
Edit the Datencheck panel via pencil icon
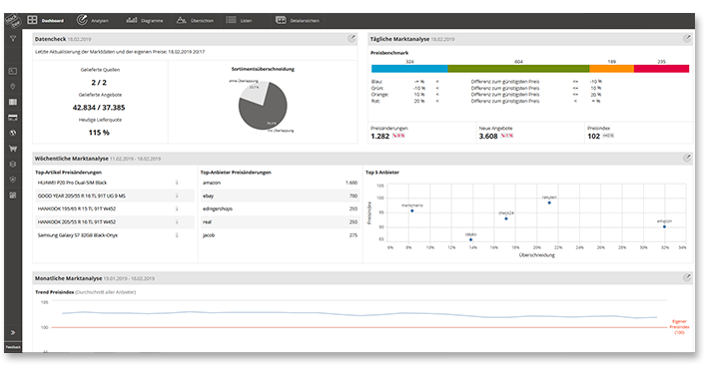point(352,39)
